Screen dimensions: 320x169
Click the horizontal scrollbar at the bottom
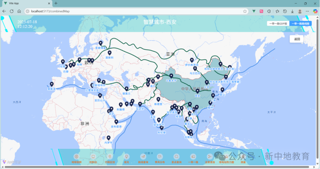coord(157,167)
